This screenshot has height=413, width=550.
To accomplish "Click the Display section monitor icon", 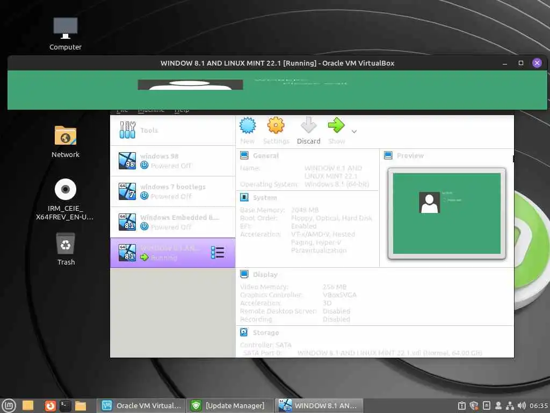I will 244,274.
